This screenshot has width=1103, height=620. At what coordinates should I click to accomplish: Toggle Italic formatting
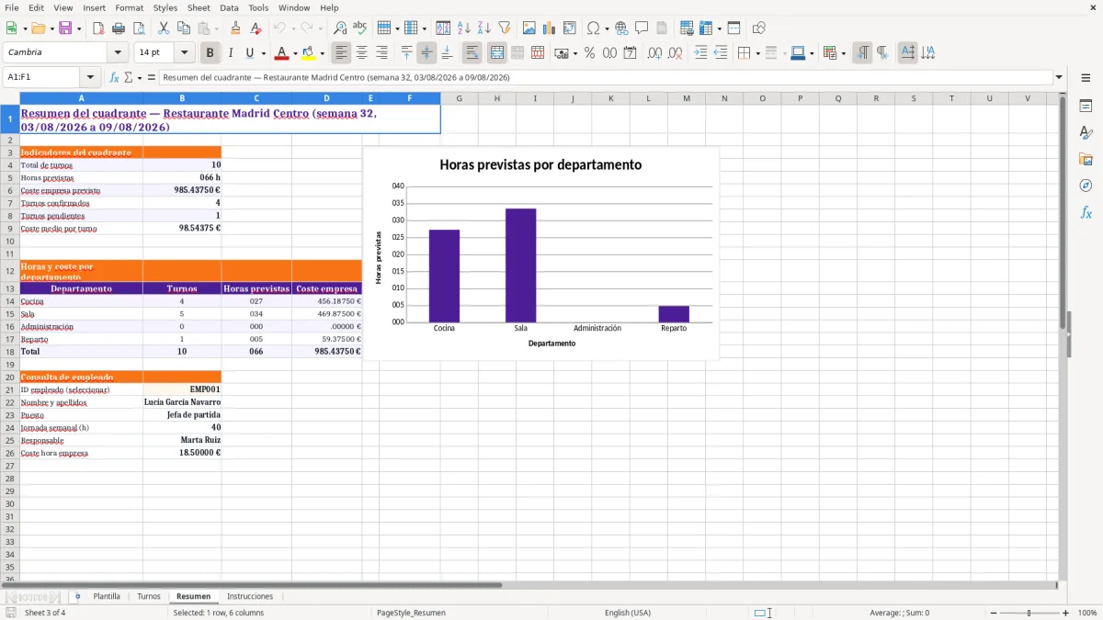click(x=230, y=53)
